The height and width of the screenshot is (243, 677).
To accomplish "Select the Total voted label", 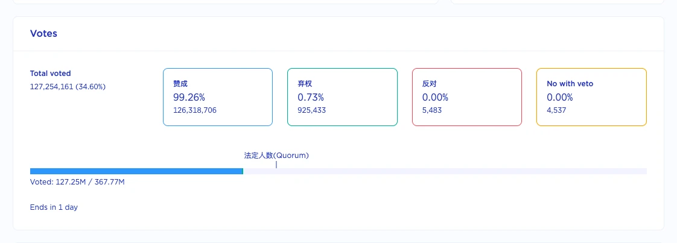I will point(51,74).
